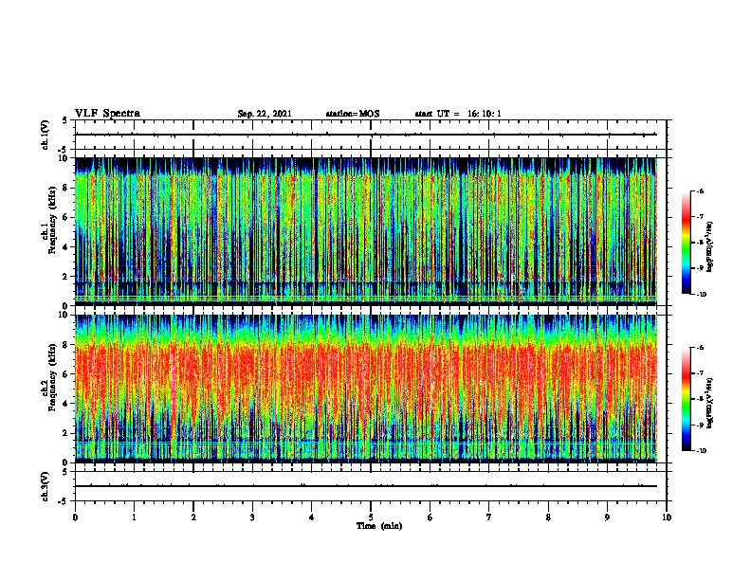Click the "8" kHz tick on ch.1 frequency axis
Image resolution: width=751 pixels, height=580 pixels.
tap(66, 188)
